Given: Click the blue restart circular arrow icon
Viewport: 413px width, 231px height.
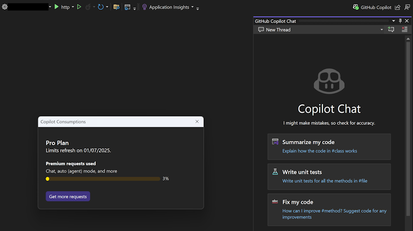Looking at the screenshot, I should (100, 7).
